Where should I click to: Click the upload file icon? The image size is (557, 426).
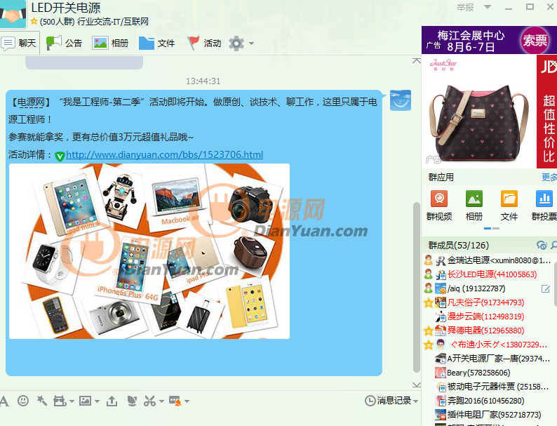click(112, 401)
